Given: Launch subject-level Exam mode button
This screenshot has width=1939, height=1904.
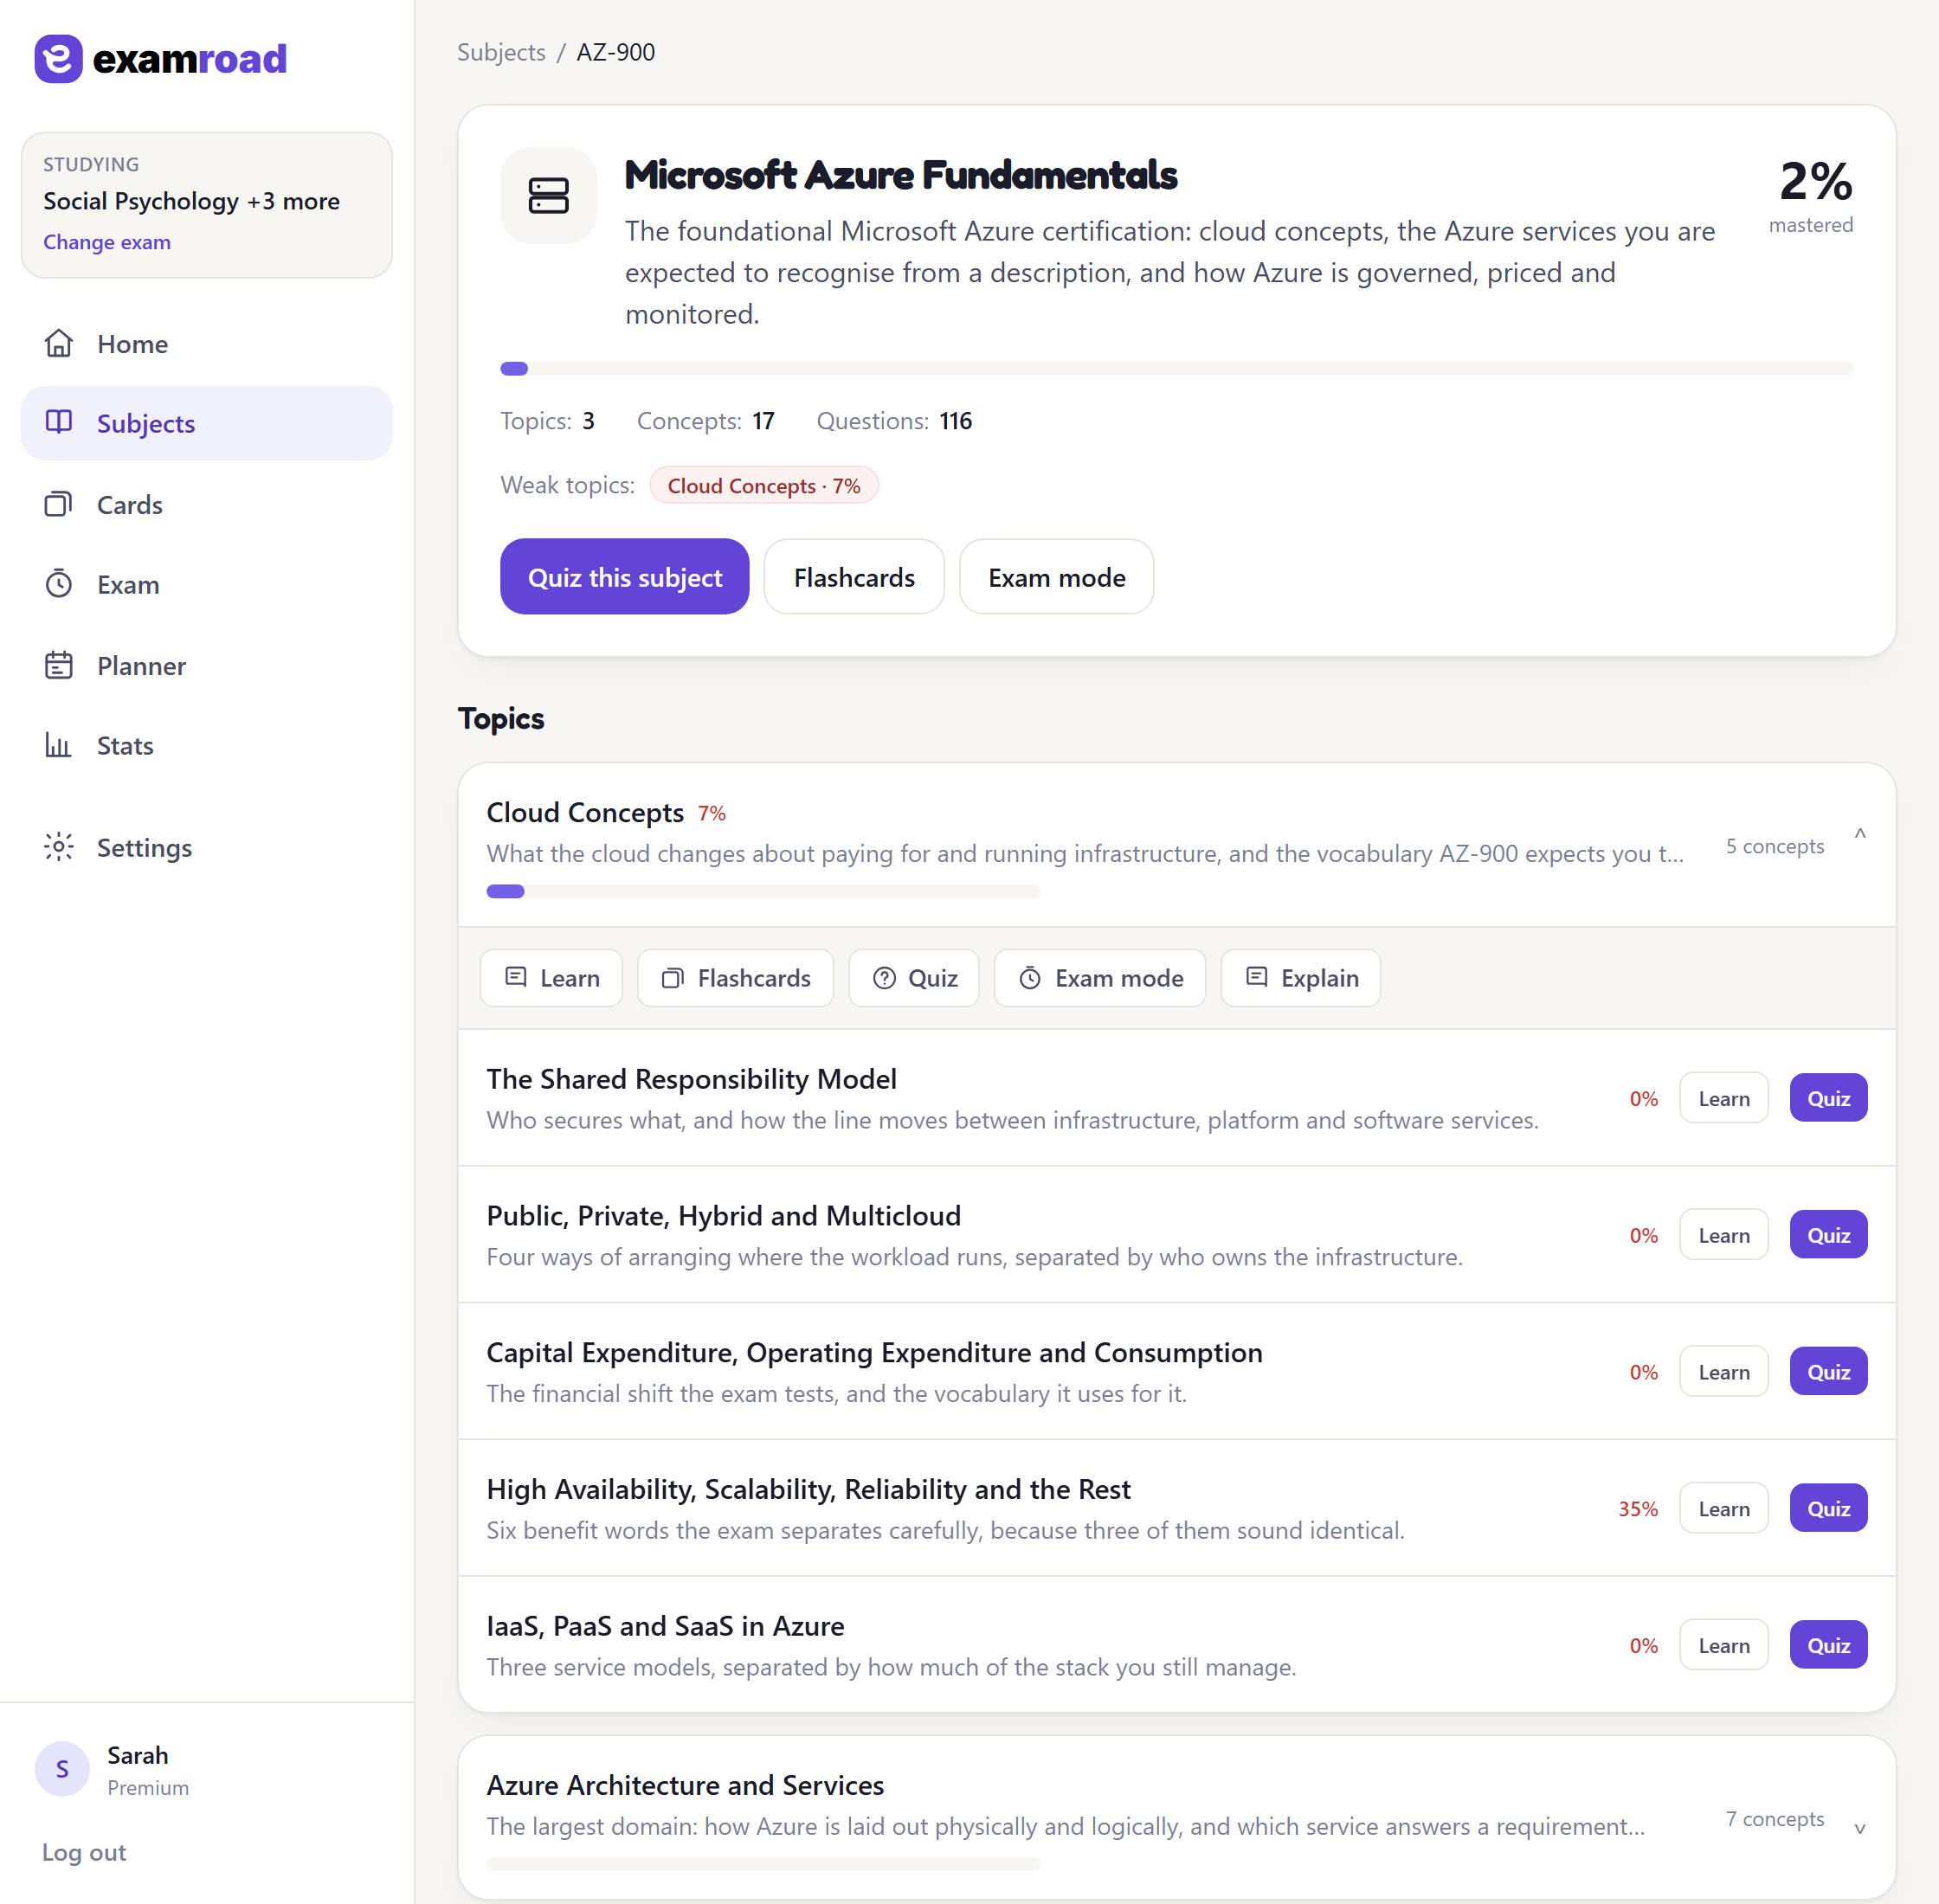Looking at the screenshot, I should [1057, 577].
